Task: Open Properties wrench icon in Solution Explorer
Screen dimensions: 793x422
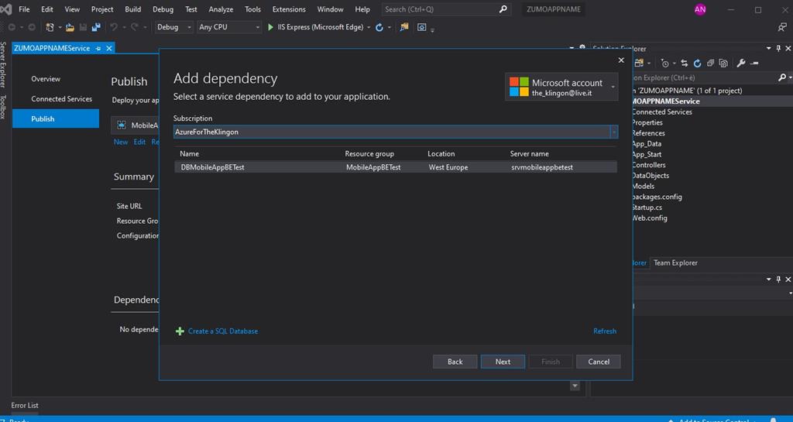Action: [x=741, y=63]
